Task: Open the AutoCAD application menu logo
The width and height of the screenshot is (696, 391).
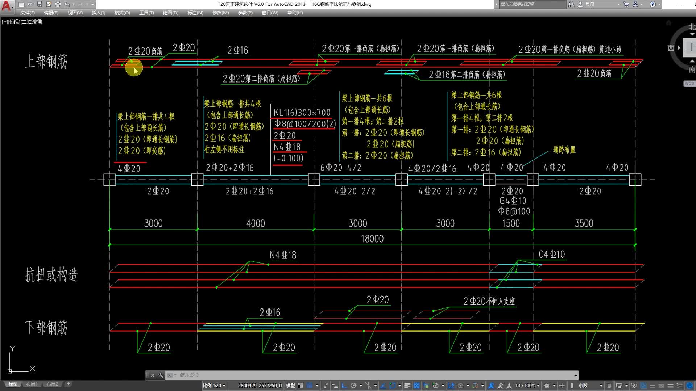Action: 6,5
